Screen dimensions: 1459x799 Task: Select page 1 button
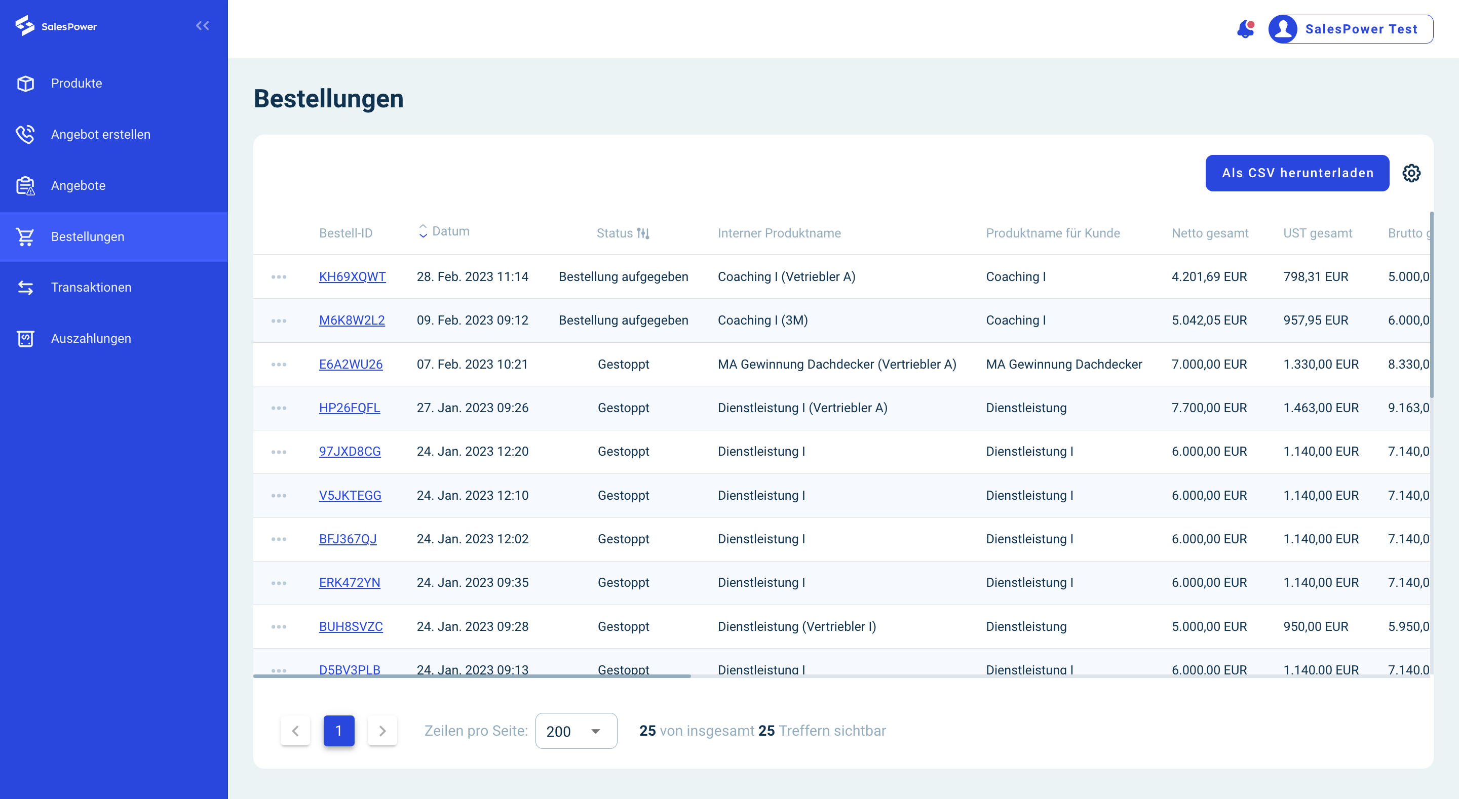click(x=339, y=731)
